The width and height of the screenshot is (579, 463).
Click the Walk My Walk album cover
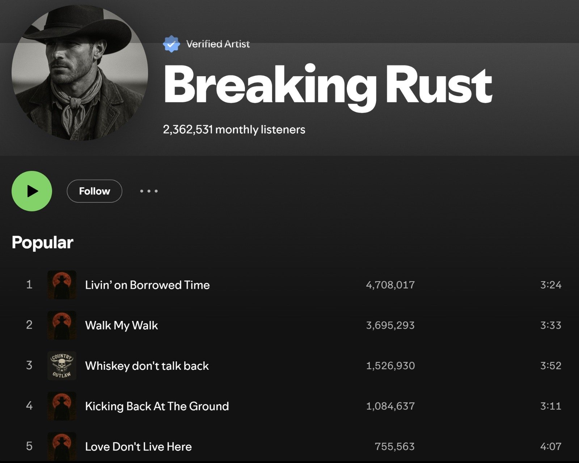(x=62, y=325)
